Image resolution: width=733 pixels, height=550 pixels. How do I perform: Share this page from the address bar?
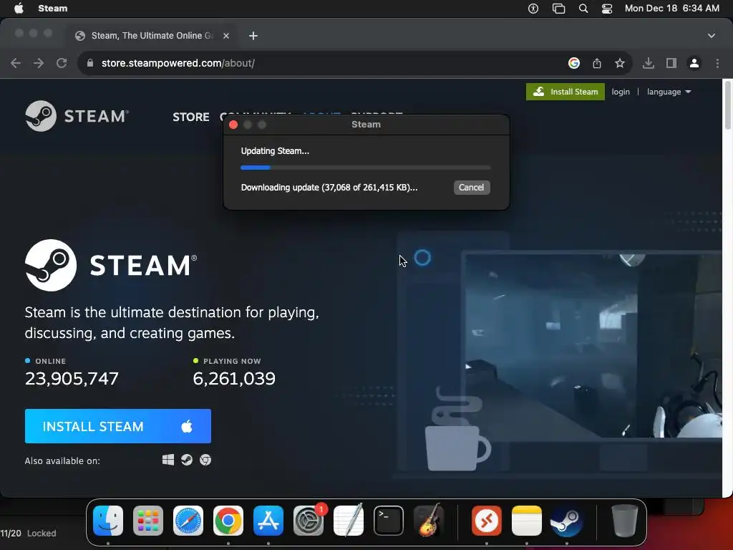[x=597, y=63]
